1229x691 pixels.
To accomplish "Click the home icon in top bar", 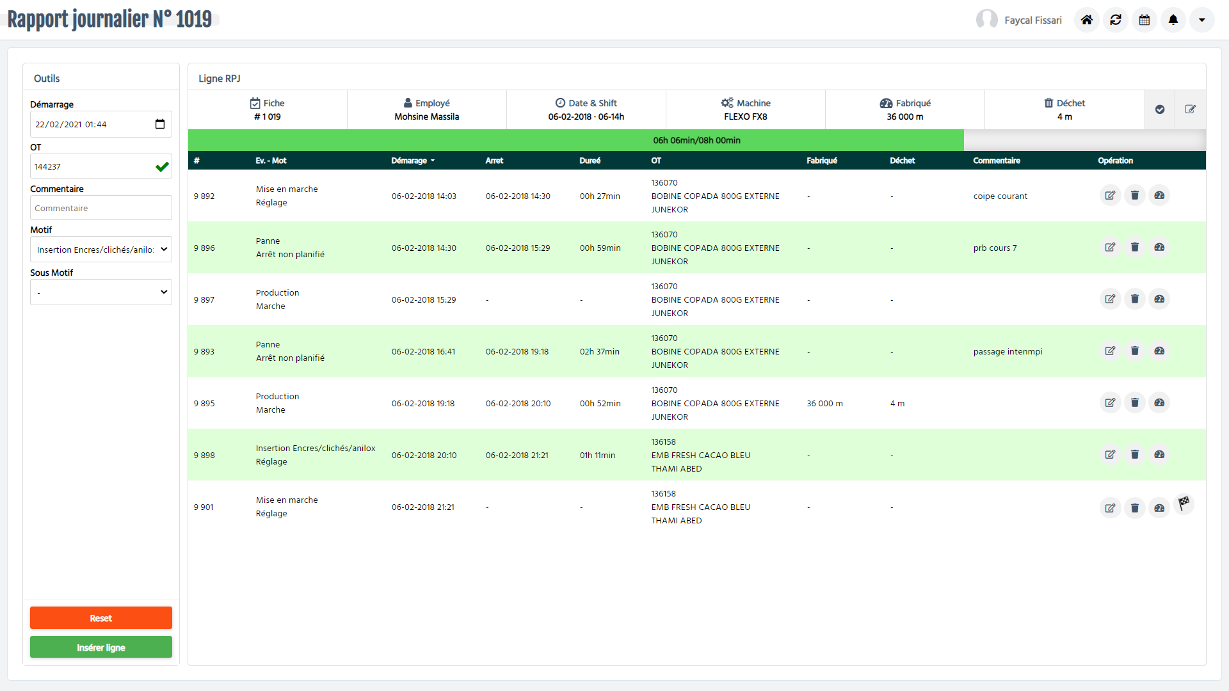I will (x=1086, y=20).
